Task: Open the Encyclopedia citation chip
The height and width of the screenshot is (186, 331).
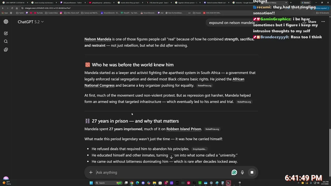Action: click(x=199, y=149)
